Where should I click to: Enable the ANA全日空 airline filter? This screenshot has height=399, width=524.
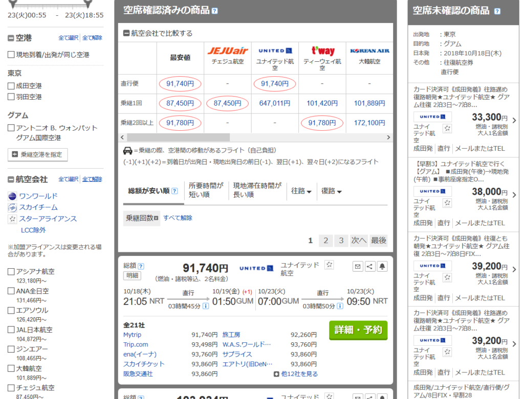coord(11,291)
